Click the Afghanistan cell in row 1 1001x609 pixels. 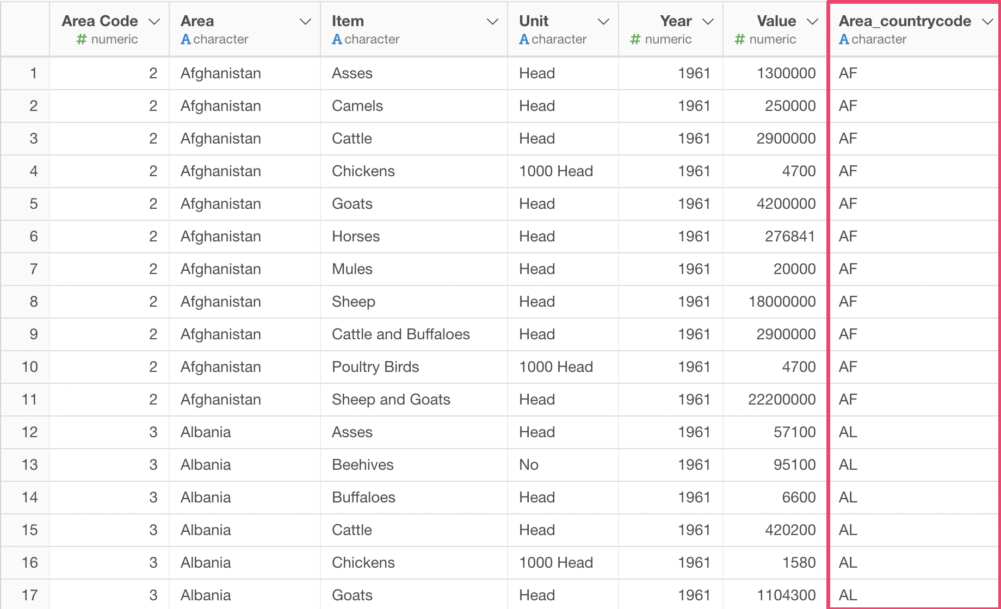pos(245,73)
